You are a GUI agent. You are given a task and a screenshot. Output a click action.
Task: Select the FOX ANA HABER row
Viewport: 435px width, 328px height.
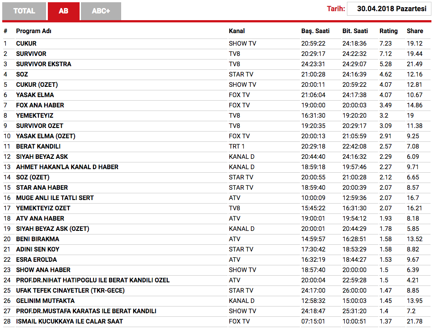click(216, 105)
